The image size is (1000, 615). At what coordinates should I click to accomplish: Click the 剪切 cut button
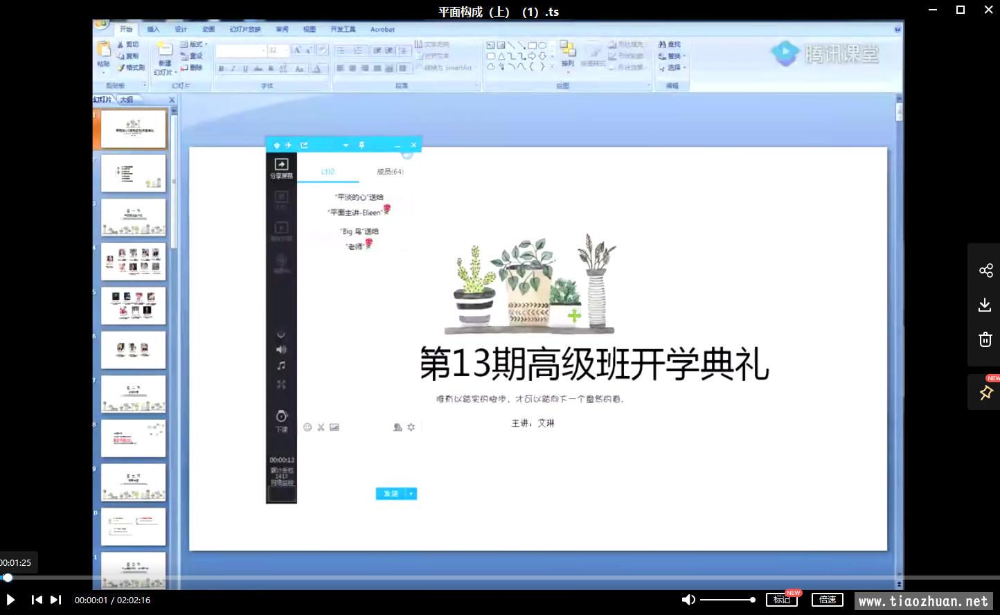click(x=128, y=44)
